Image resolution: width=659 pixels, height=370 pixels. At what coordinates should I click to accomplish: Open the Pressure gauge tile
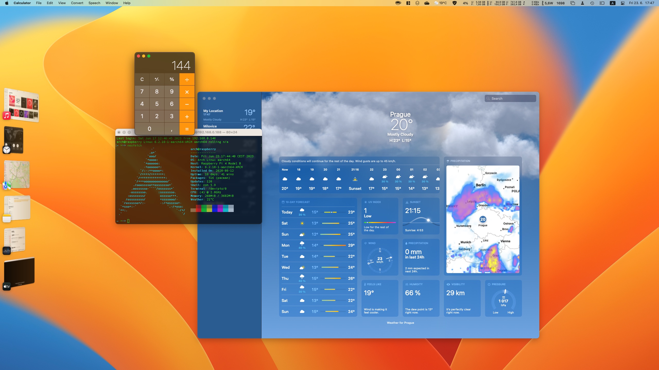tap(503, 298)
